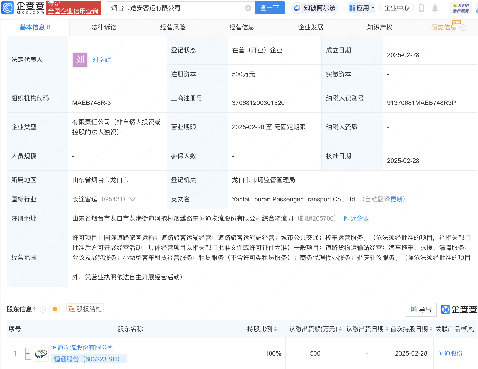This screenshot has width=478, height=369.
Task: Click the 查一下 search button
Action: point(270,8)
